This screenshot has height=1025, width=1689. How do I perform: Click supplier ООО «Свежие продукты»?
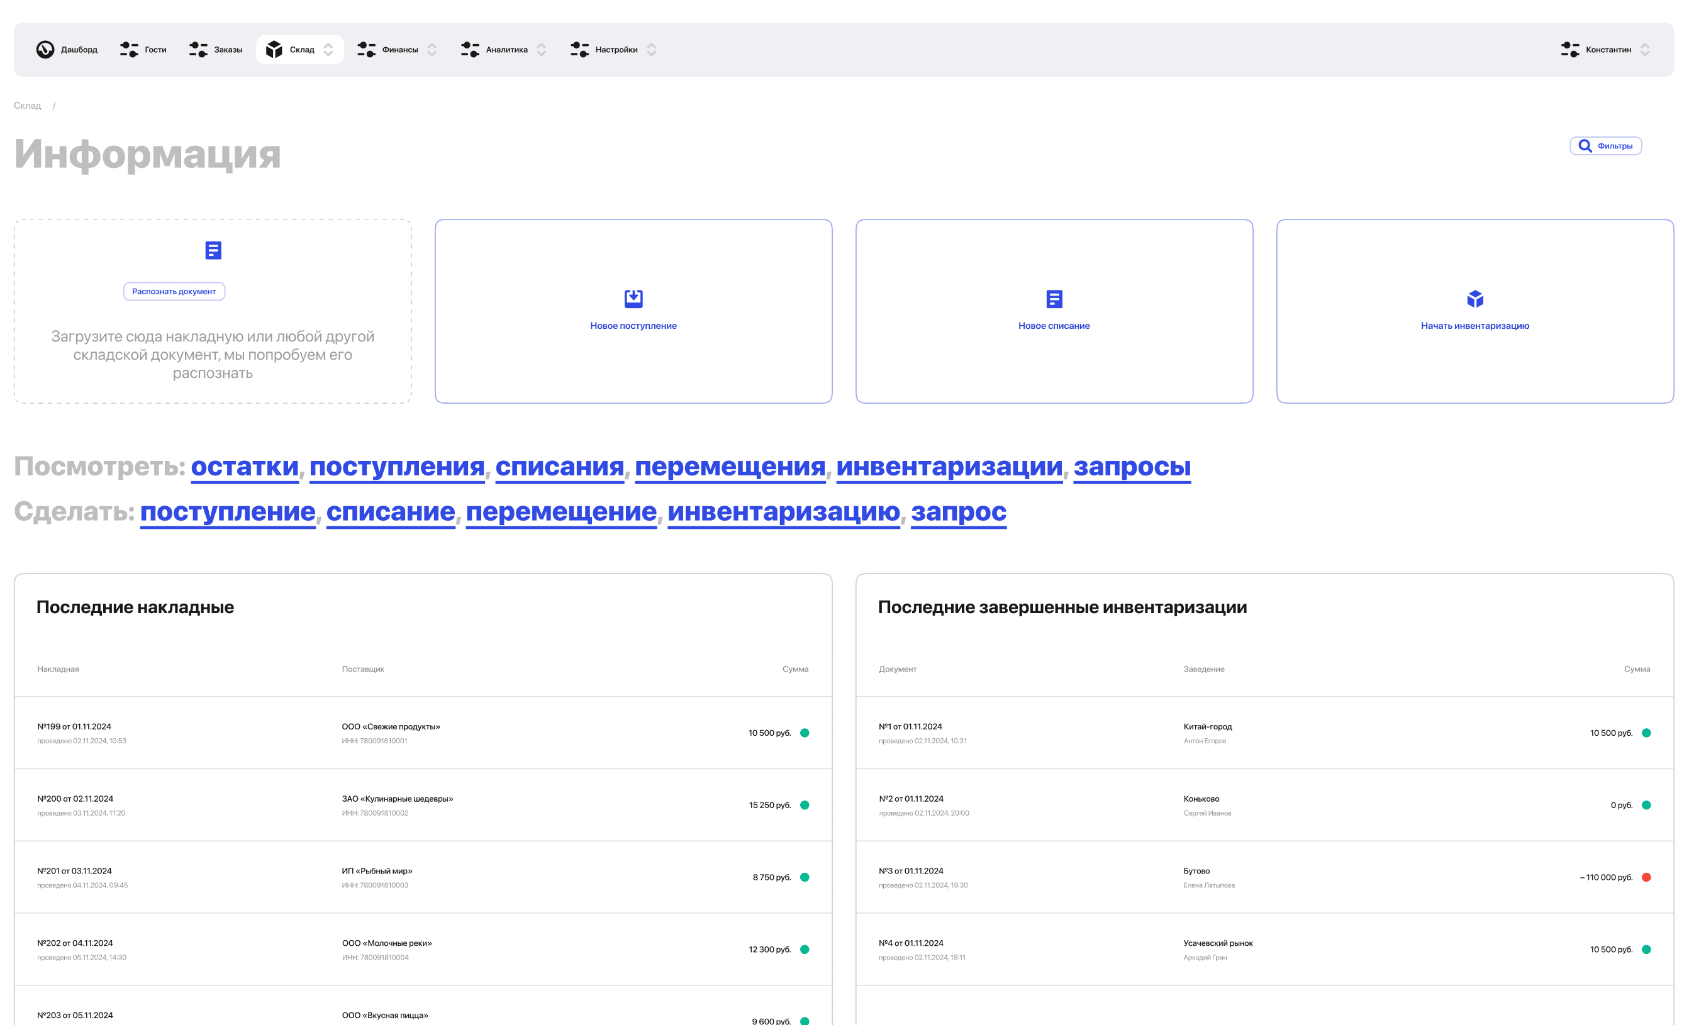click(x=391, y=726)
